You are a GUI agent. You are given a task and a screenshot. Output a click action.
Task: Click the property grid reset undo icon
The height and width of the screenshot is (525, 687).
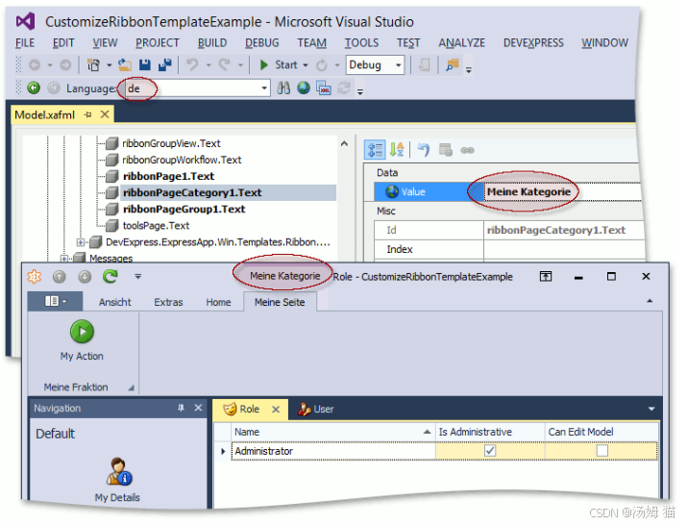424,150
